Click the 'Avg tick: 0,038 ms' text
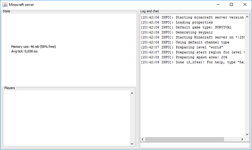Image resolution: width=252 pixels, height=150 pixels. click(24, 51)
